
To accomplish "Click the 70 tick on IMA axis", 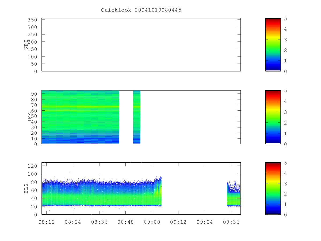I will [34, 105].
